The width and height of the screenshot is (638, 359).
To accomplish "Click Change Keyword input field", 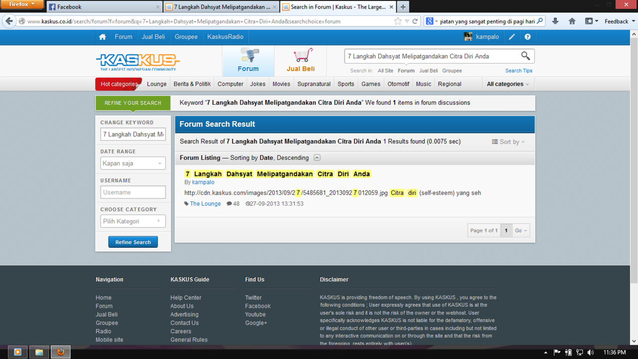I will tap(133, 134).
